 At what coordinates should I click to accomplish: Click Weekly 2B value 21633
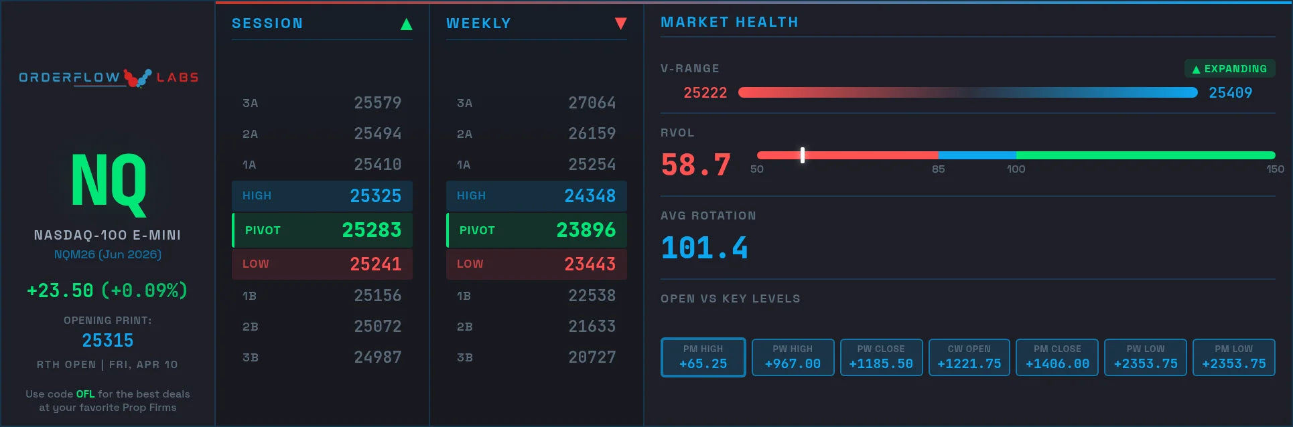[x=592, y=327]
